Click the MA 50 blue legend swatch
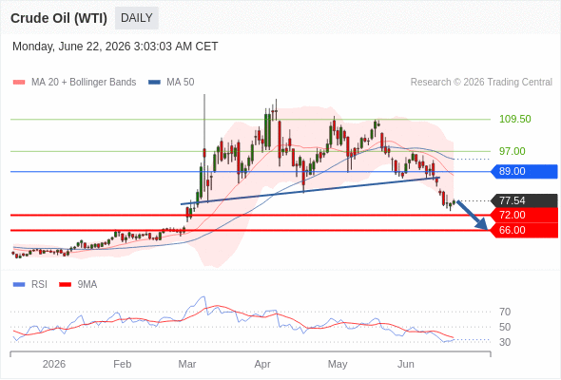 [x=154, y=83]
